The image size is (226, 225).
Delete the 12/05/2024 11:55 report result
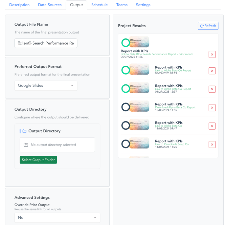click(x=212, y=107)
